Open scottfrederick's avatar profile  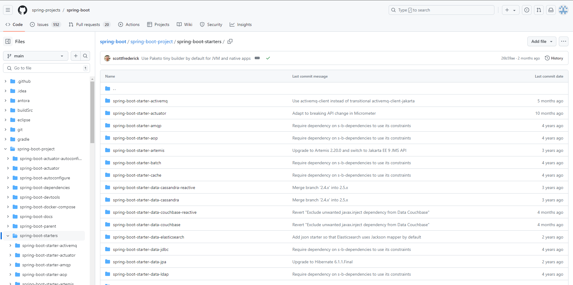pos(107,58)
